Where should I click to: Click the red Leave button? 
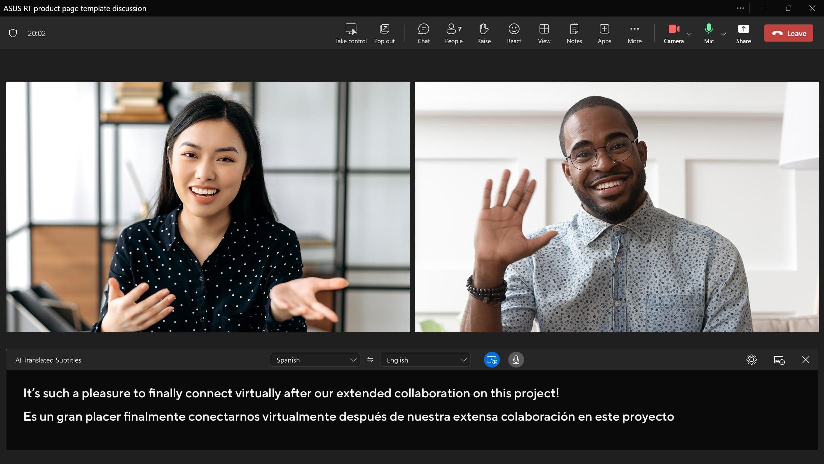click(788, 33)
